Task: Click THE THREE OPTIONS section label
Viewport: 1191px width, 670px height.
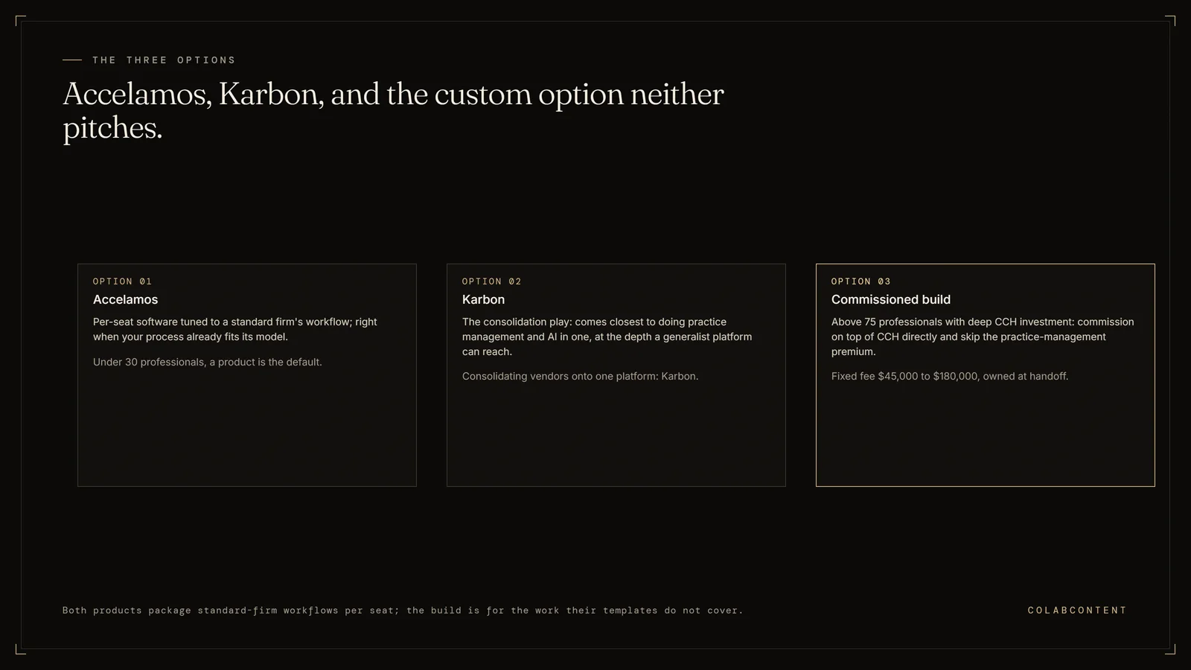Action: coord(164,60)
